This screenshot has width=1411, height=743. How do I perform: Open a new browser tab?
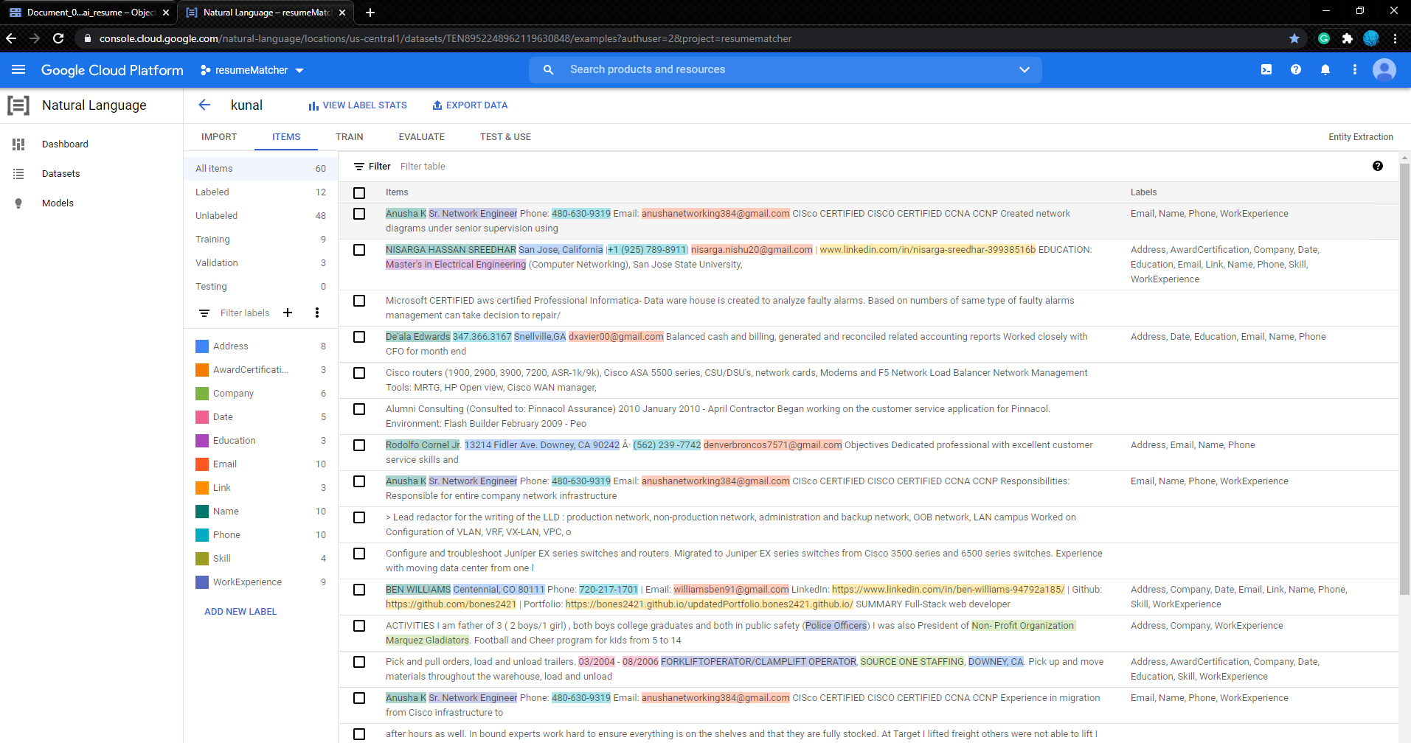(x=370, y=13)
